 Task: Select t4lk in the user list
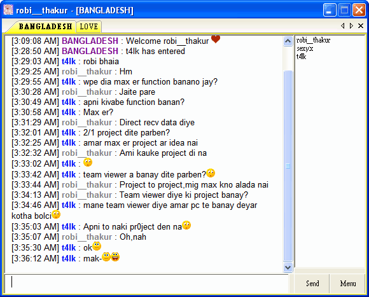point(301,57)
